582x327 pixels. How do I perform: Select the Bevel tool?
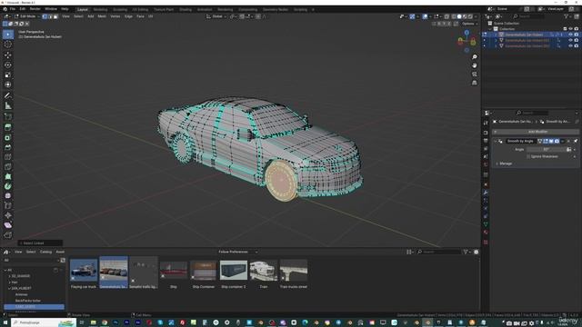[8, 147]
